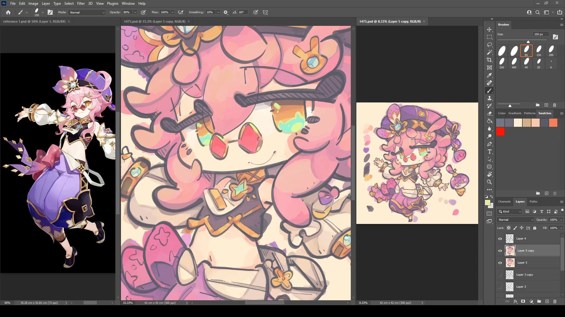Open layer Kind filter dropdown

(509, 211)
